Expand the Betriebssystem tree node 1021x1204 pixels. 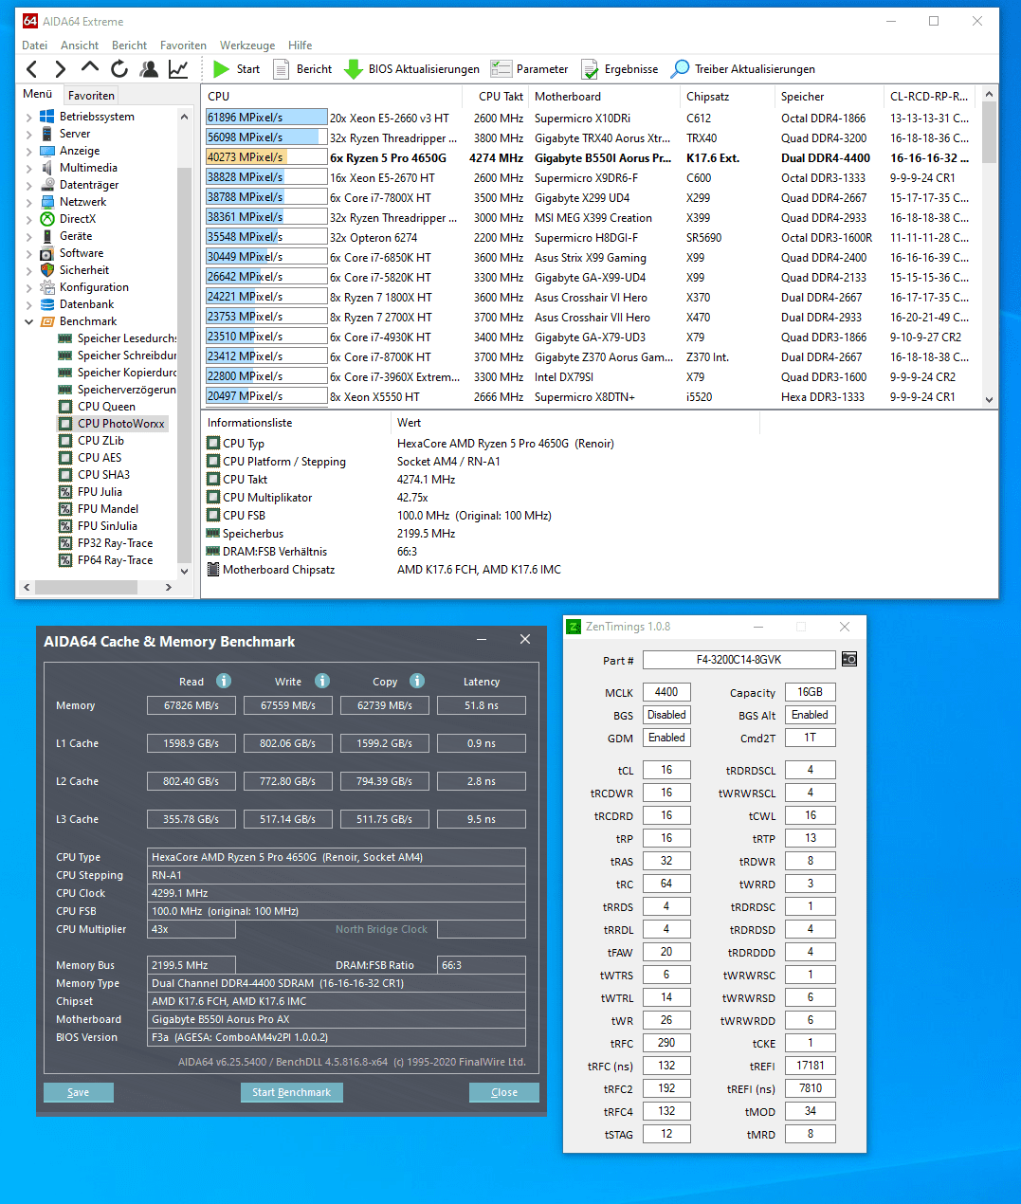(28, 117)
